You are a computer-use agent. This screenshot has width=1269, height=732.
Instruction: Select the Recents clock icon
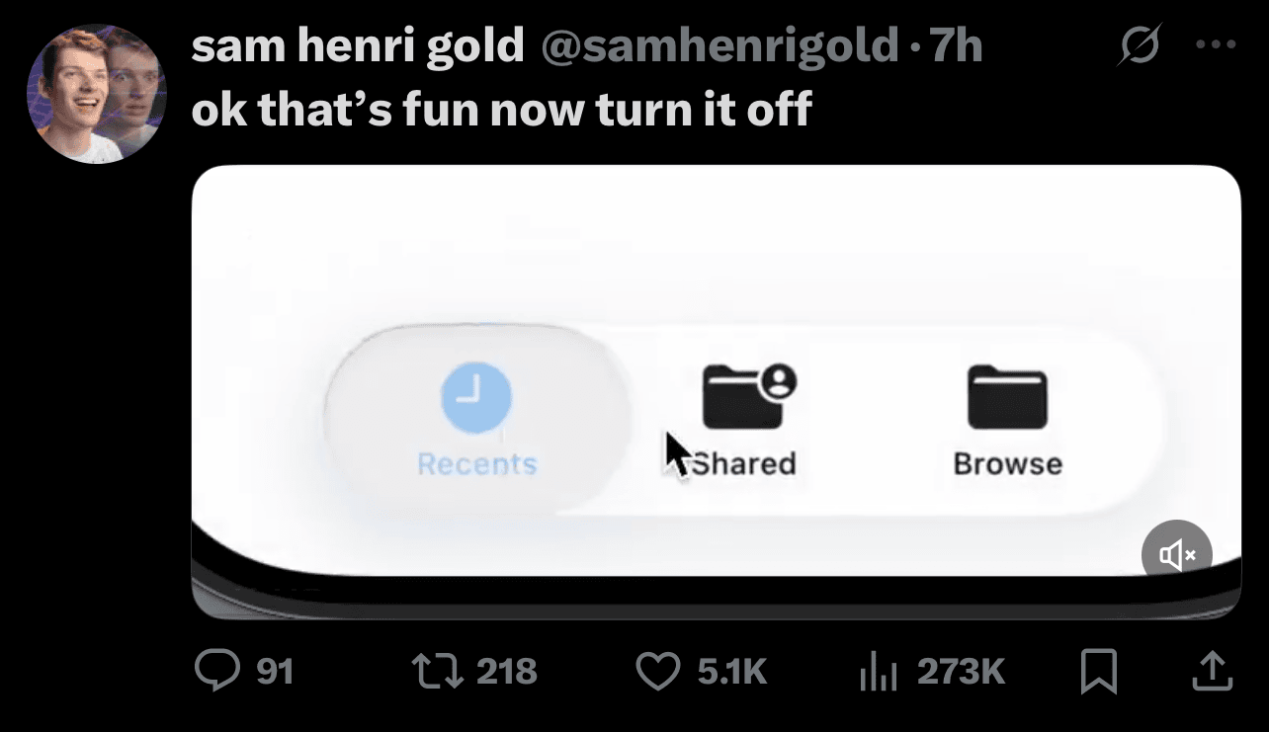pyautogui.click(x=476, y=396)
